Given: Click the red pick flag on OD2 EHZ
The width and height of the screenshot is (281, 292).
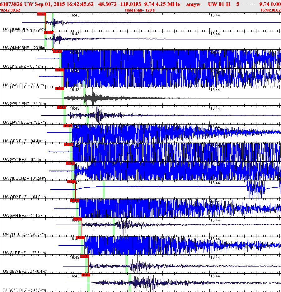Looking at the screenshot, I should pos(71,182).
